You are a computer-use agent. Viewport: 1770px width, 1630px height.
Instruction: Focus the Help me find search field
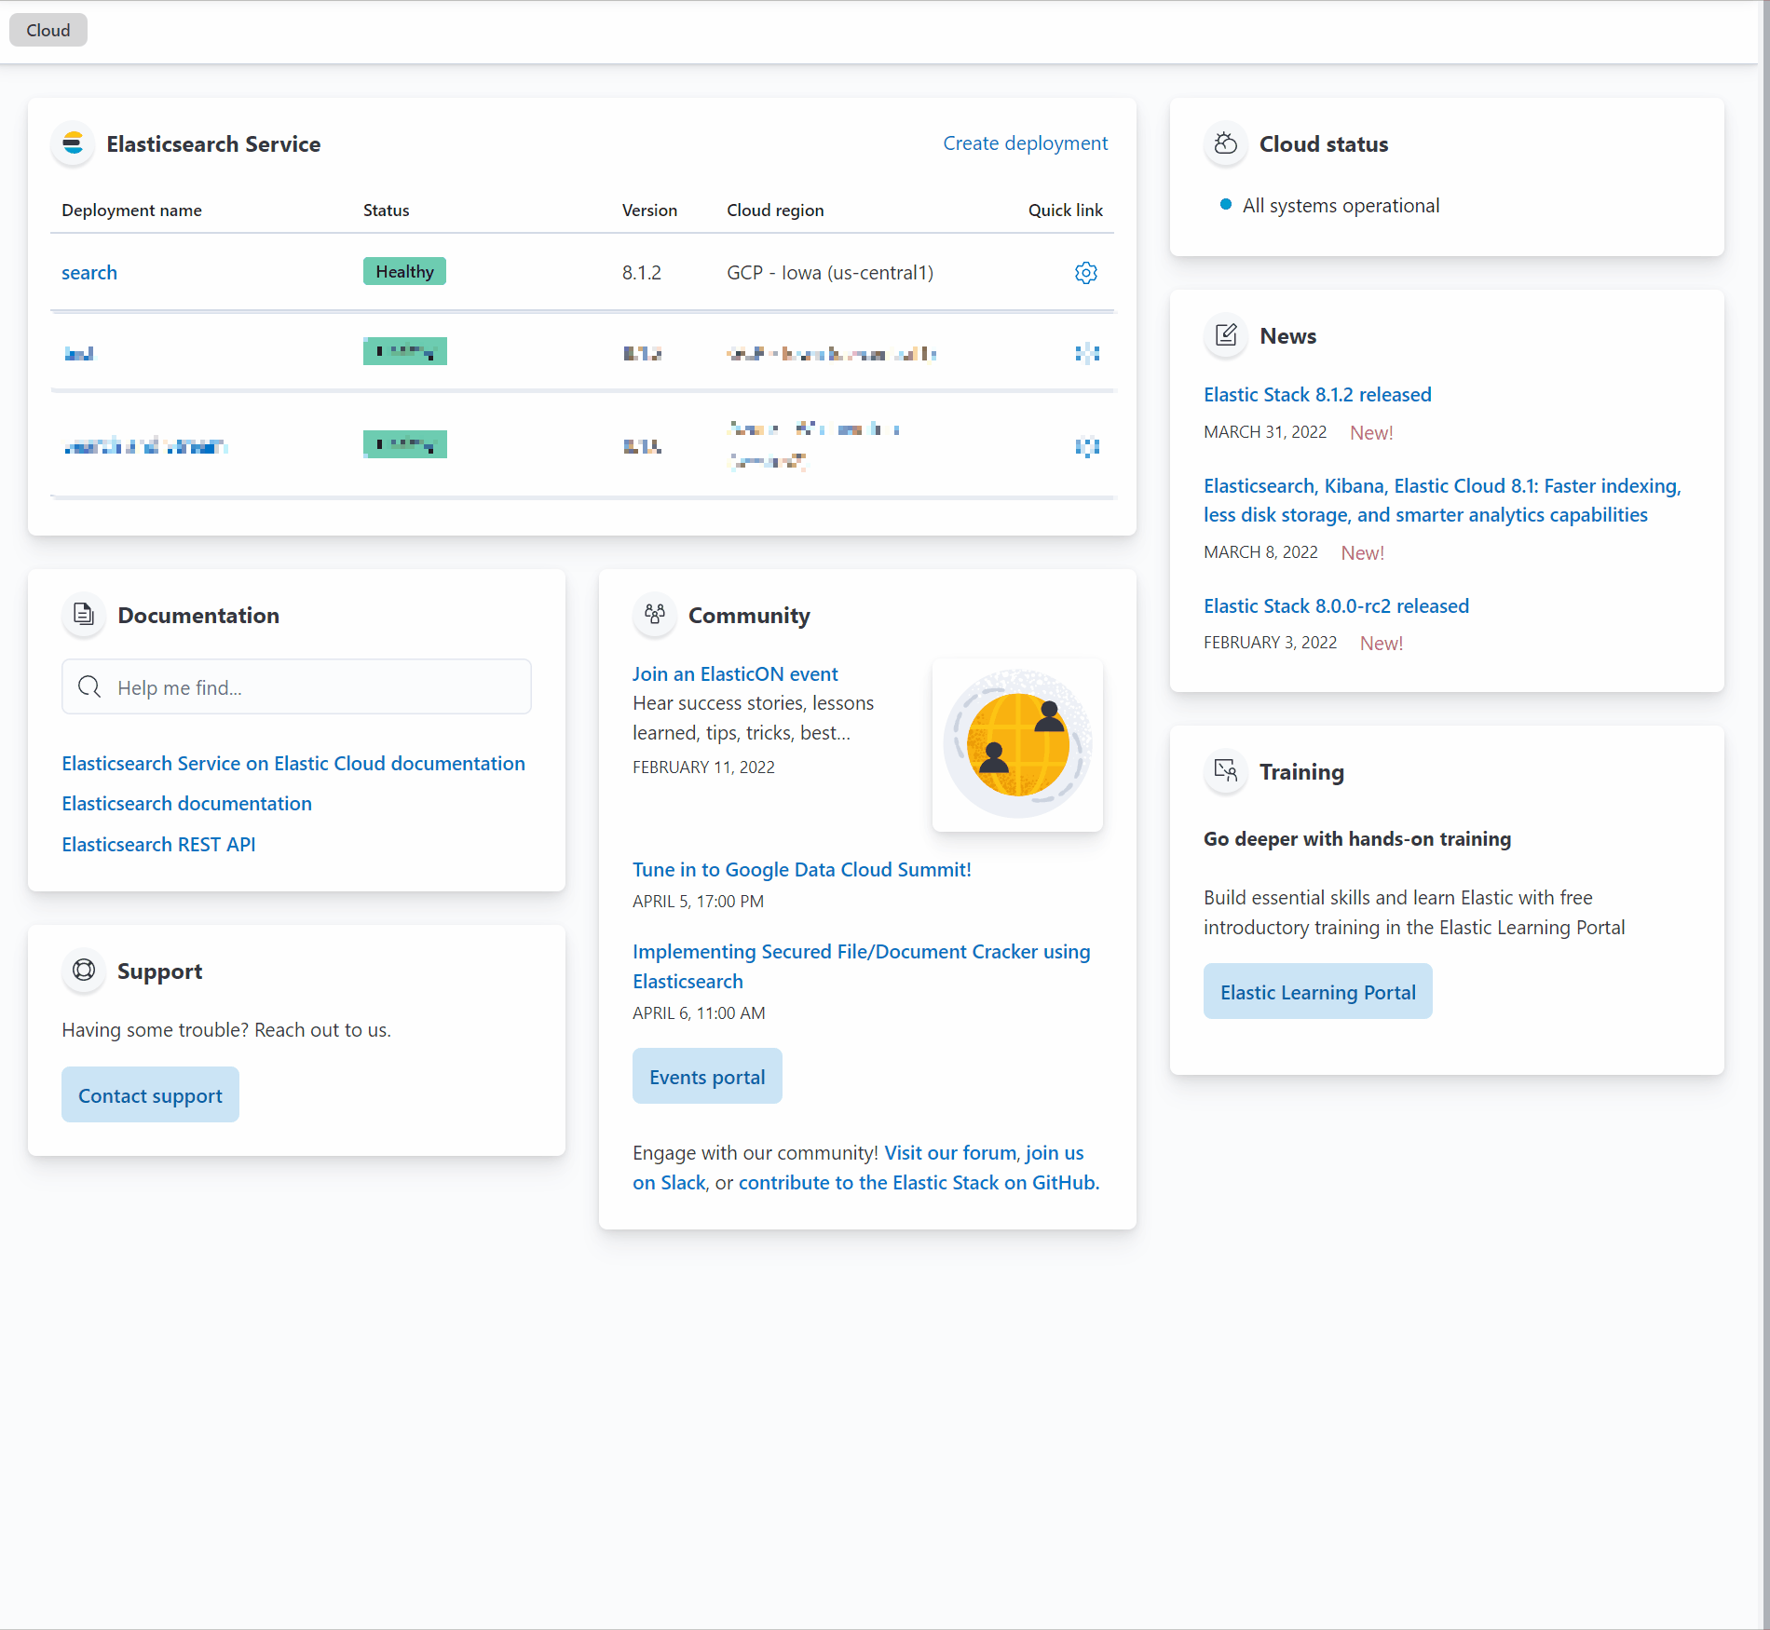tap(296, 687)
